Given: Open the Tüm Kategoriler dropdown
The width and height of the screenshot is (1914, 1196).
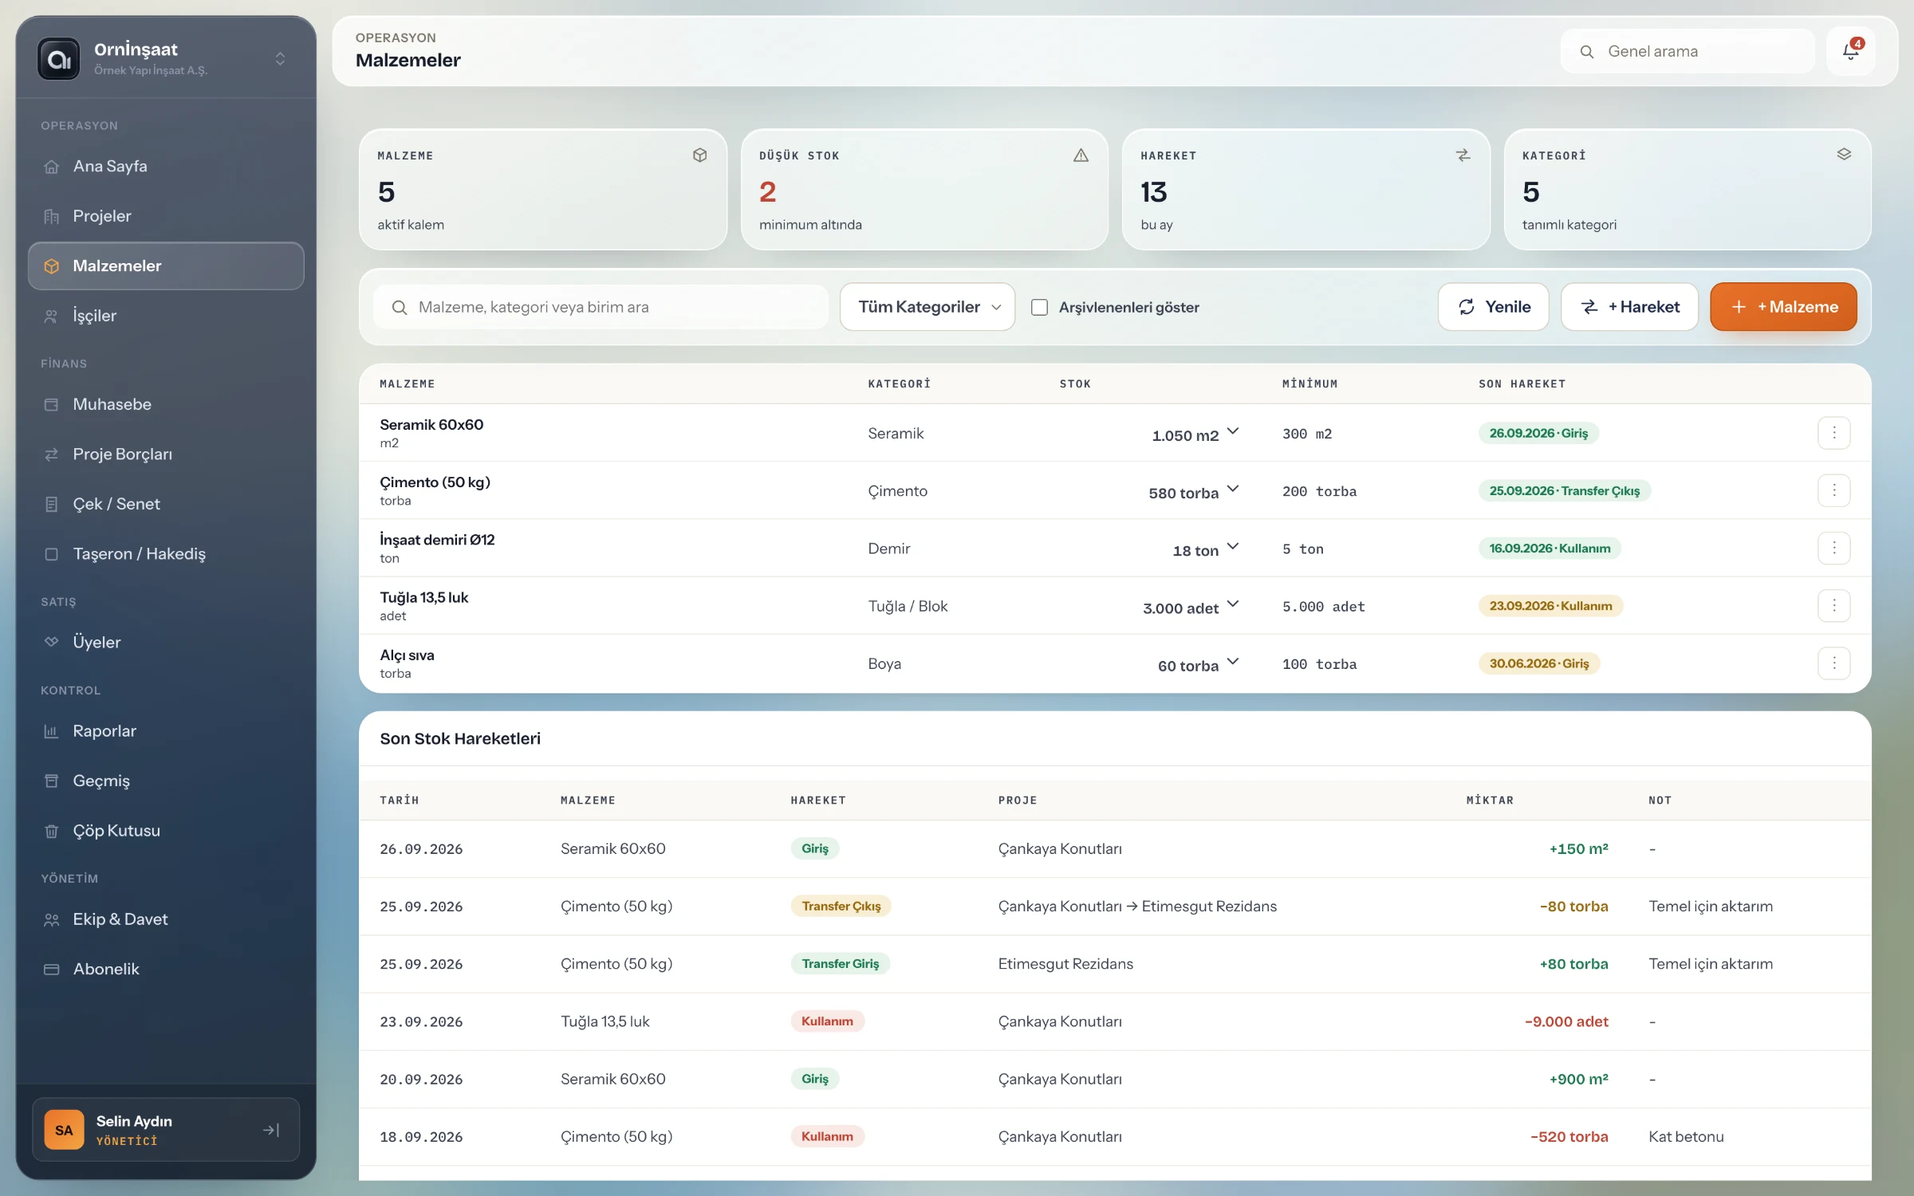Looking at the screenshot, I should 927,307.
